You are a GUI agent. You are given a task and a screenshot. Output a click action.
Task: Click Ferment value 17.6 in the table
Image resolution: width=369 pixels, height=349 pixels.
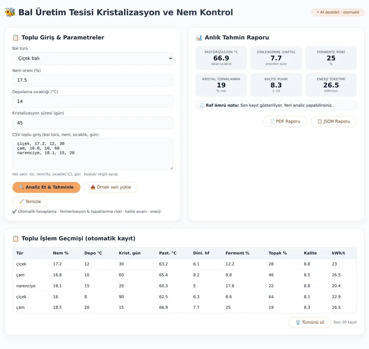(230, 286)
